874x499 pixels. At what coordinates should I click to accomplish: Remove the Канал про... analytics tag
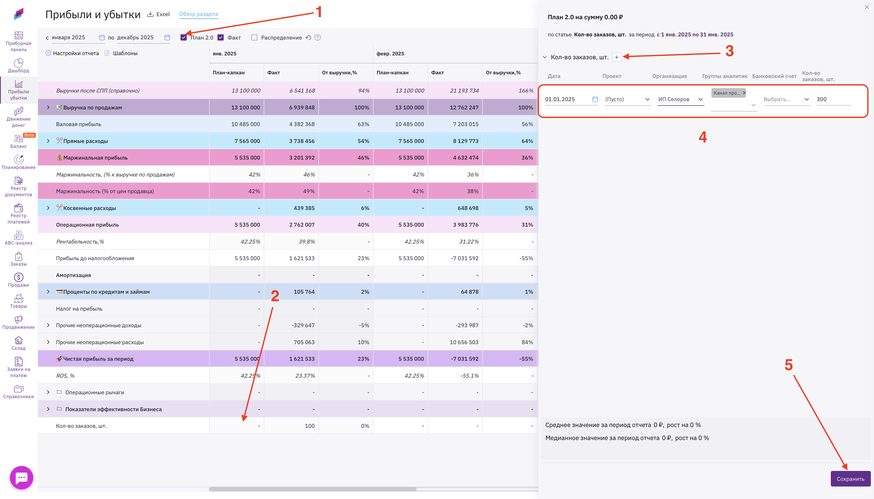click(x=744, y=93)
